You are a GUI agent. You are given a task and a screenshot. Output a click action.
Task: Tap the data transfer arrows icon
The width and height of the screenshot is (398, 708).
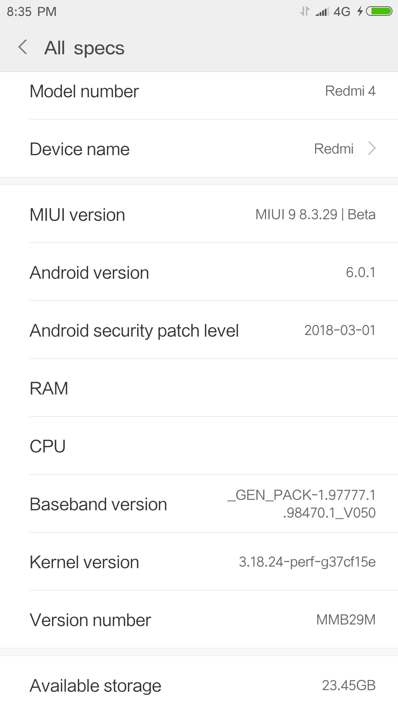click(x=304, y=11)
